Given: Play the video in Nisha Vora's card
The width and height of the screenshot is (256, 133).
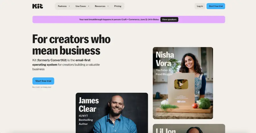Looking at the screenshot, I should 181,84.
